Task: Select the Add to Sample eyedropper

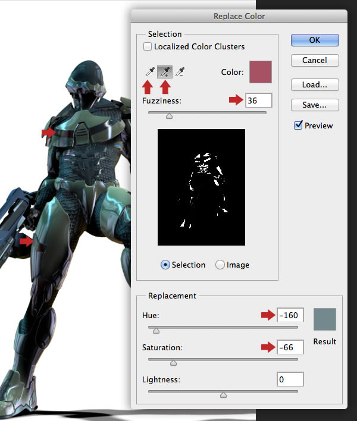Action: (165, 72)
